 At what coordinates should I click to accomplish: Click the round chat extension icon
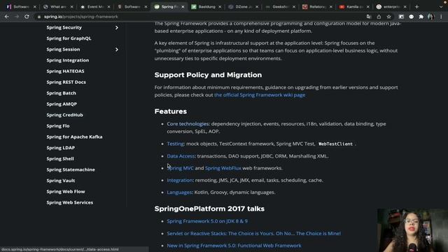411,17
